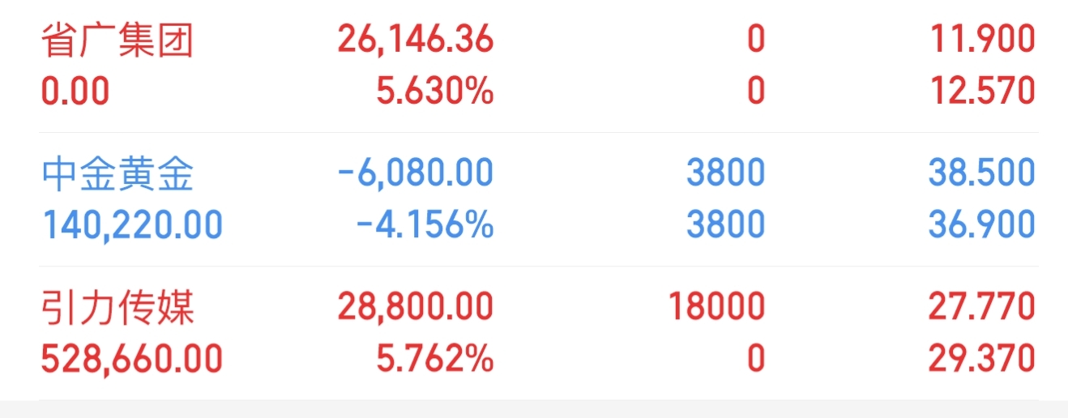Tap the -4.156% loss percentage
The width and height of the screenshot is (1068, 418).
pyautogui.click(x=425, y=226)
